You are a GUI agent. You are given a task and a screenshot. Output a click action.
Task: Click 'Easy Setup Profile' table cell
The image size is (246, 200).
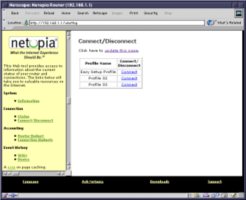point(98,72)
